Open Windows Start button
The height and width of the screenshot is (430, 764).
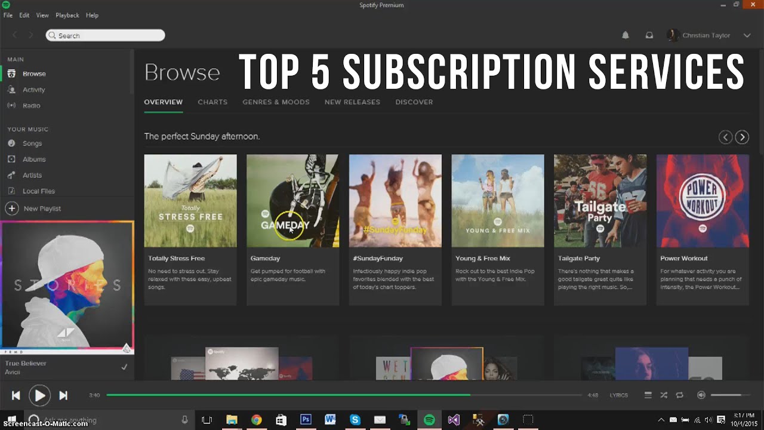(x=11, y=420)
